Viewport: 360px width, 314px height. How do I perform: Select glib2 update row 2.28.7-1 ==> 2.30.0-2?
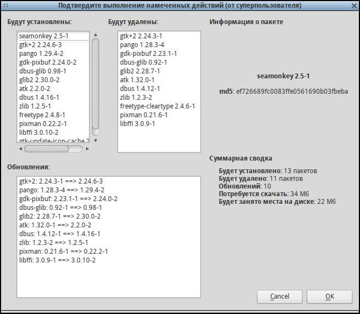108,216
